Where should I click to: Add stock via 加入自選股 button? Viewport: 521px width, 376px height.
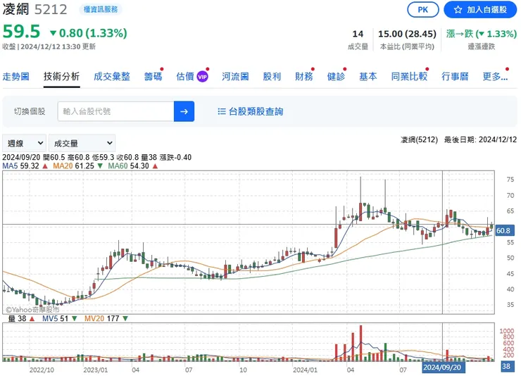click(480, 10)
